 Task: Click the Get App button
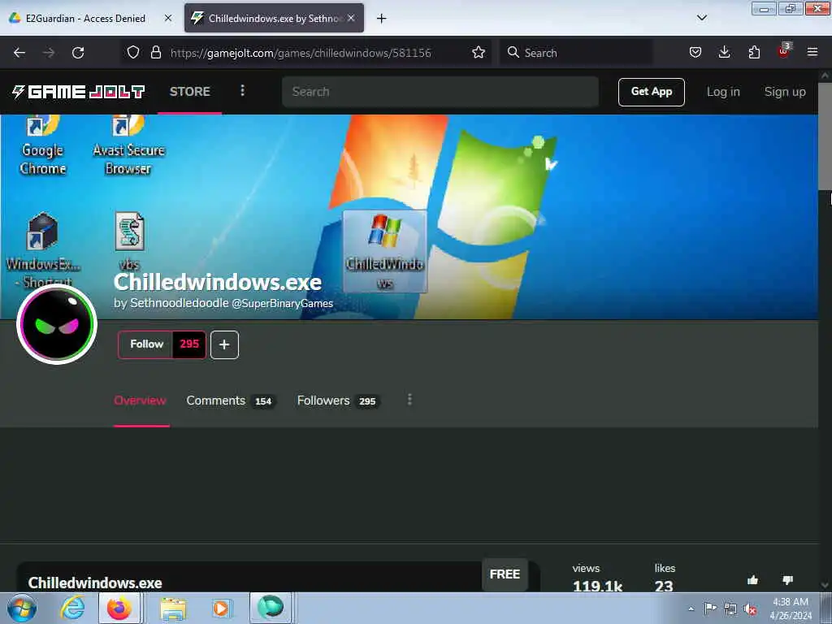tap(651, 92)
